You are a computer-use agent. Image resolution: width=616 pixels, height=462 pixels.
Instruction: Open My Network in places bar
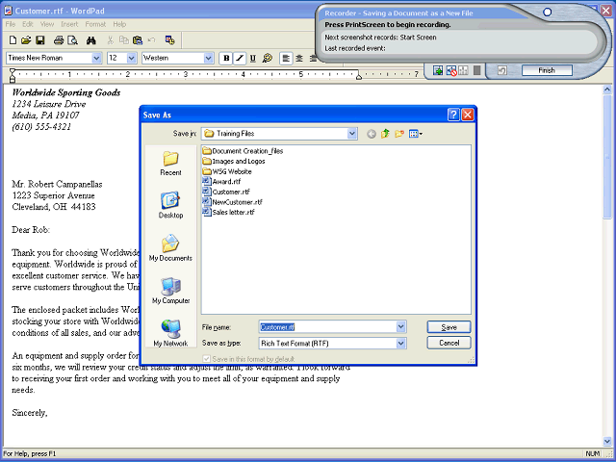(x=170, y=333)
